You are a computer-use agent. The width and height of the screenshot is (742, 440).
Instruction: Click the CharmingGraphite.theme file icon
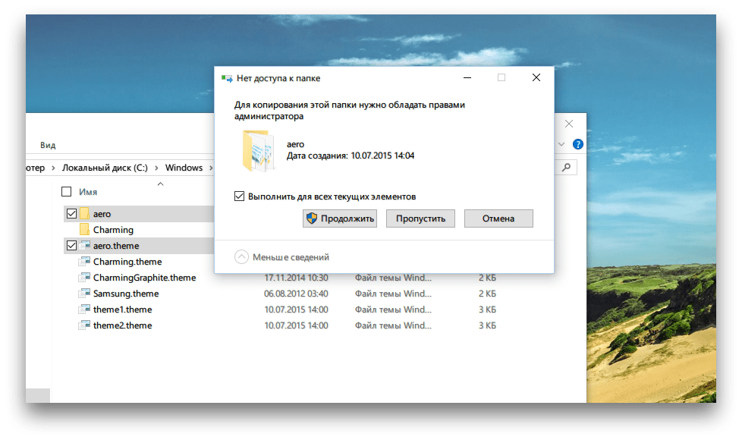[x=85, y=277]
